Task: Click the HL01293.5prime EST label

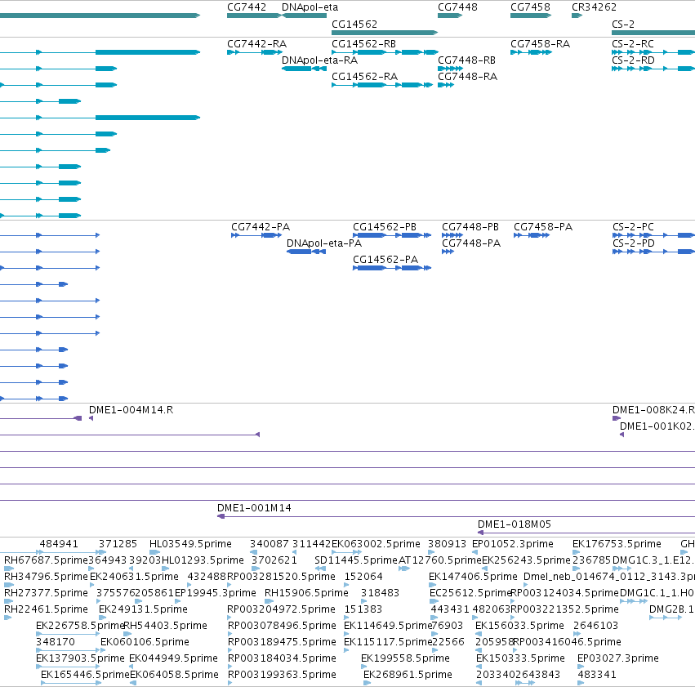Action: (203, 560)
